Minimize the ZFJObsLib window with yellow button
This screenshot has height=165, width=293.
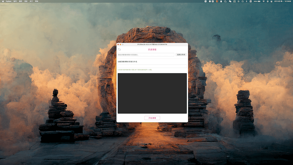(x=120, y=45)
